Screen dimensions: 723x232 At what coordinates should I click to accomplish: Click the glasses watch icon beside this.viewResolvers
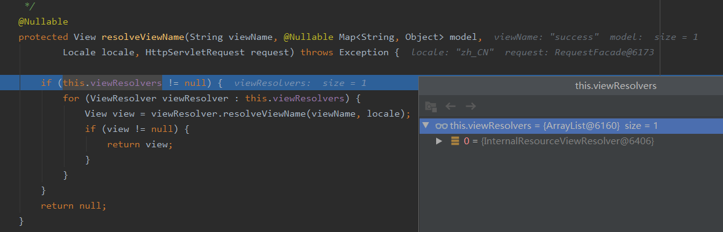pyautogui.click(x=441, y=126)
